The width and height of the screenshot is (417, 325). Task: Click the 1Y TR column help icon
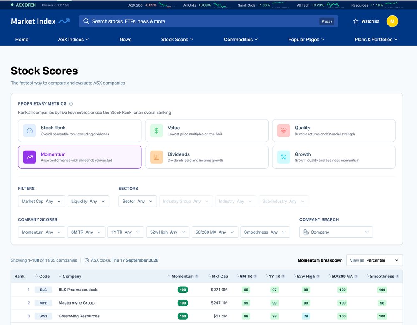pyautogui.click(x=283, y=276)
